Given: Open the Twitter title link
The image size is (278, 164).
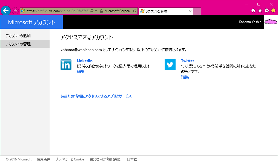Looking at the screenshot, I should pos(187,61).
